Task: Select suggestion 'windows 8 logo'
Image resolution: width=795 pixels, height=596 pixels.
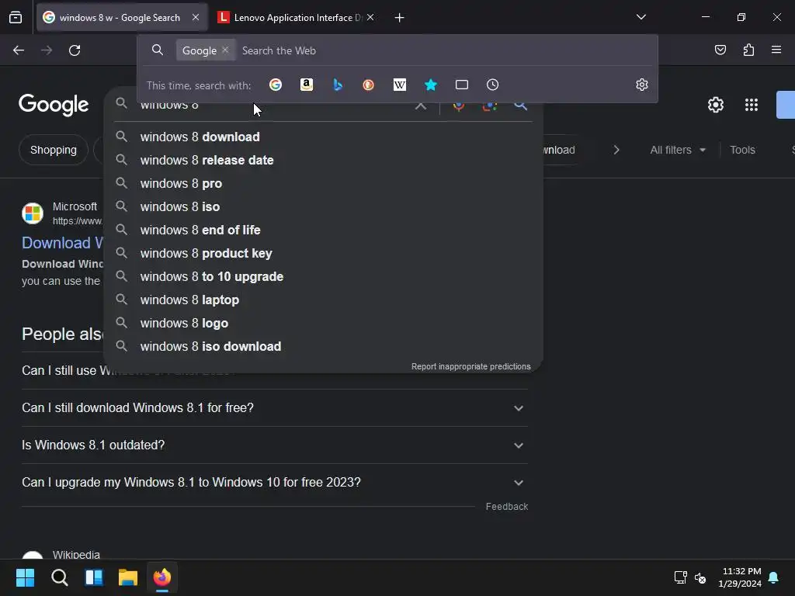Action: (x=323, y=324)
